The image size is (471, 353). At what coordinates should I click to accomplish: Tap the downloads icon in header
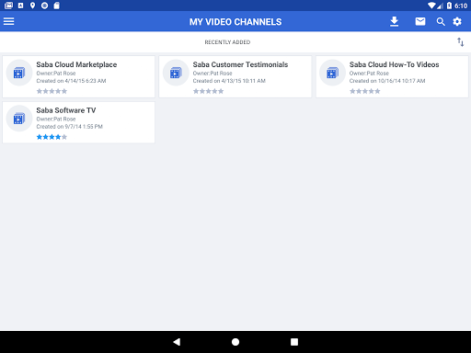394,21
